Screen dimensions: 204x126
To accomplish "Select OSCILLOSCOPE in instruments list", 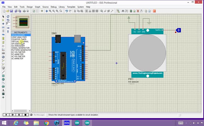I will click(18, 35).
